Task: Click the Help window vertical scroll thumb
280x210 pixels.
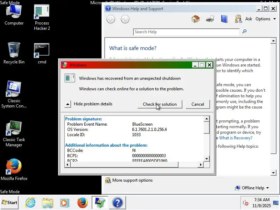Action: pyautogui.click(x=273, y=99)
